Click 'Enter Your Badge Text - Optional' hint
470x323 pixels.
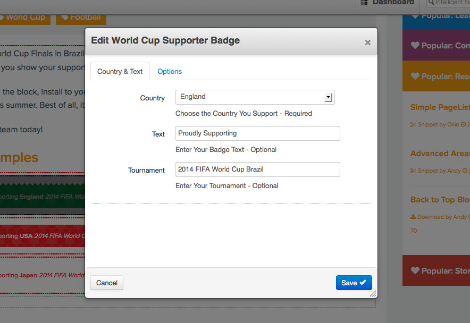tap(226, 149)
